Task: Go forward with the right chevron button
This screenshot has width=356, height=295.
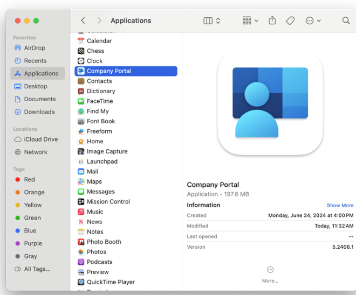Action: point(99,20)
